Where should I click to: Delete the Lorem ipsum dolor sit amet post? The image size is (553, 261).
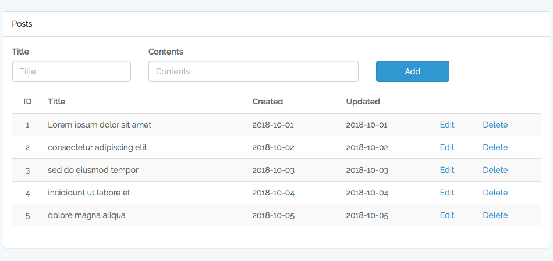pyautogui.click(x=495, y=125)
